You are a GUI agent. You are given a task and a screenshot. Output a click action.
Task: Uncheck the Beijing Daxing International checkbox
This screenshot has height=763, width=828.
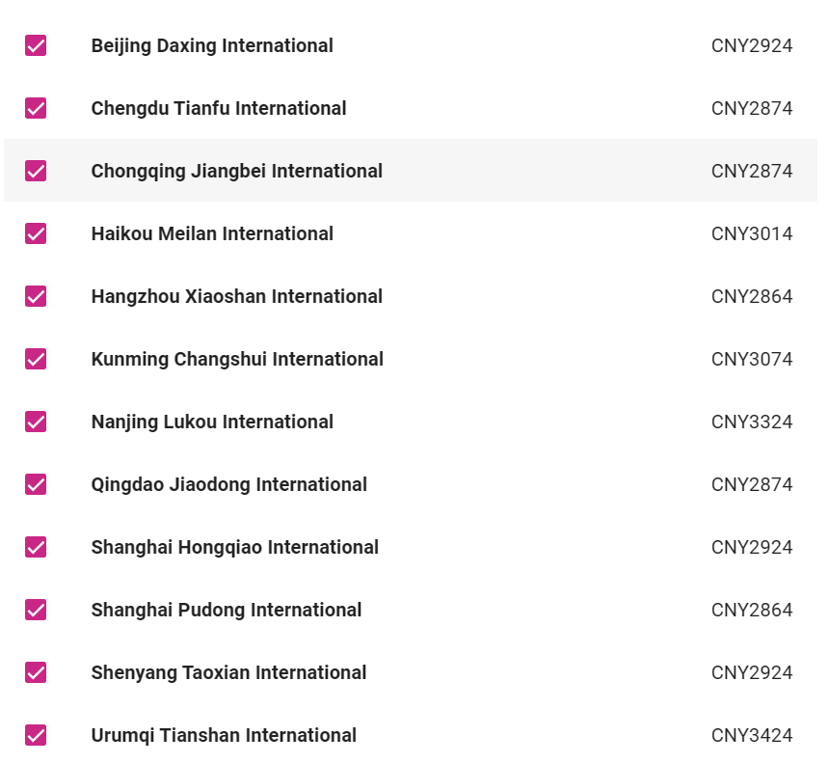point(36,45)
